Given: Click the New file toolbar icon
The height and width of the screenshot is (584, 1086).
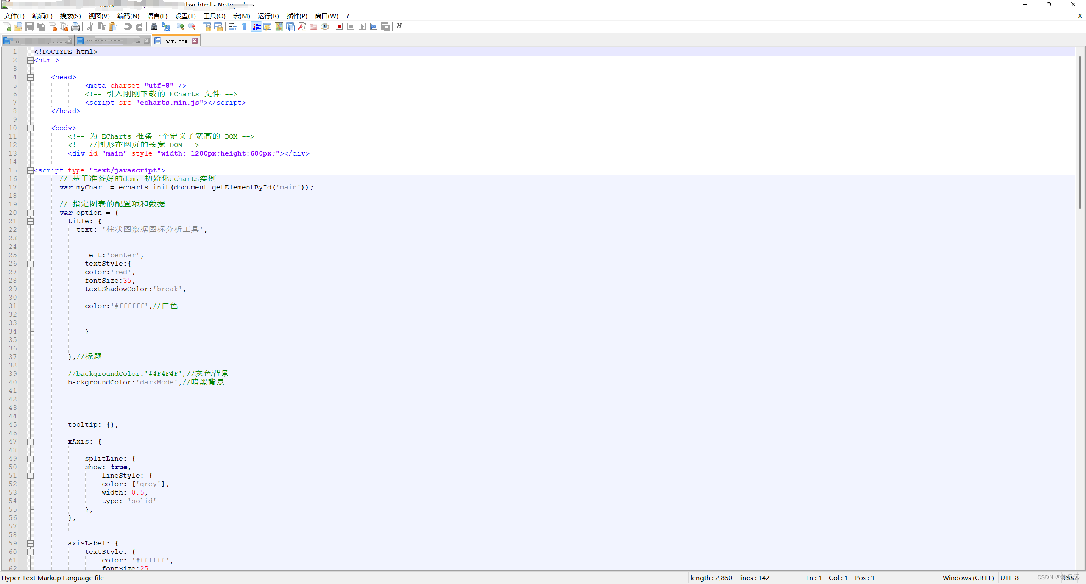Looking at the screenshot, I should [7, 27].
